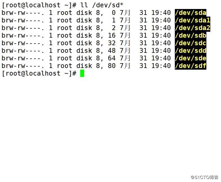Viewport: 221px width, 182px height.
Task: Click the highlighted /dev/sdb device name
Action: click(x=191, y=35)
